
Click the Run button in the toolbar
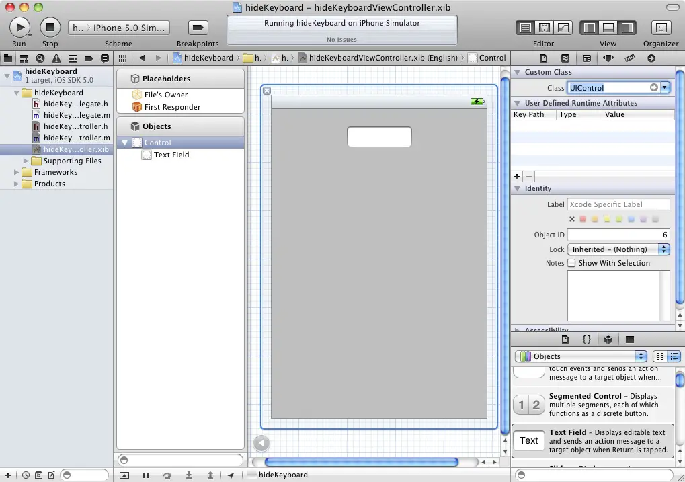click(x=19, y=28)
